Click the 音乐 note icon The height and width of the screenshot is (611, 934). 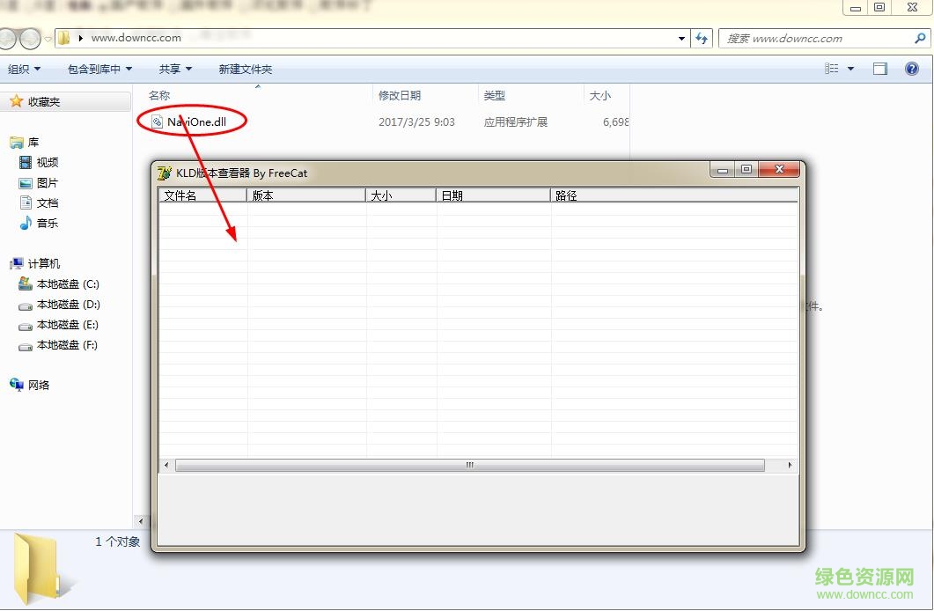tap(25, 224)
